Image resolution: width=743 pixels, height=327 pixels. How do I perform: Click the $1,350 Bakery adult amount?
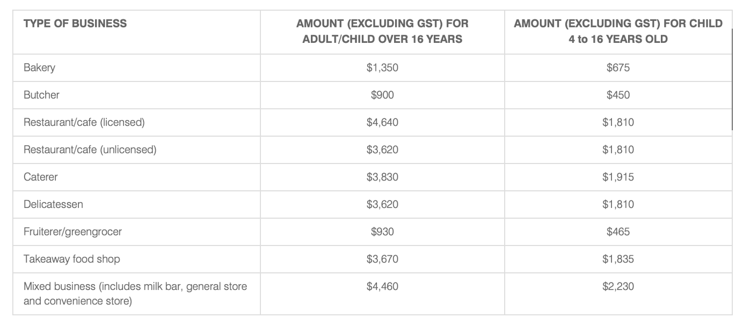coord(382,68)
